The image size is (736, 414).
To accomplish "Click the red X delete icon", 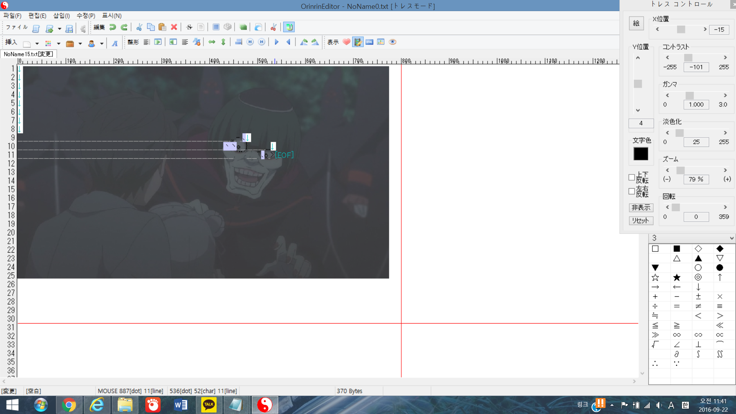I will (x=174, y=27).
